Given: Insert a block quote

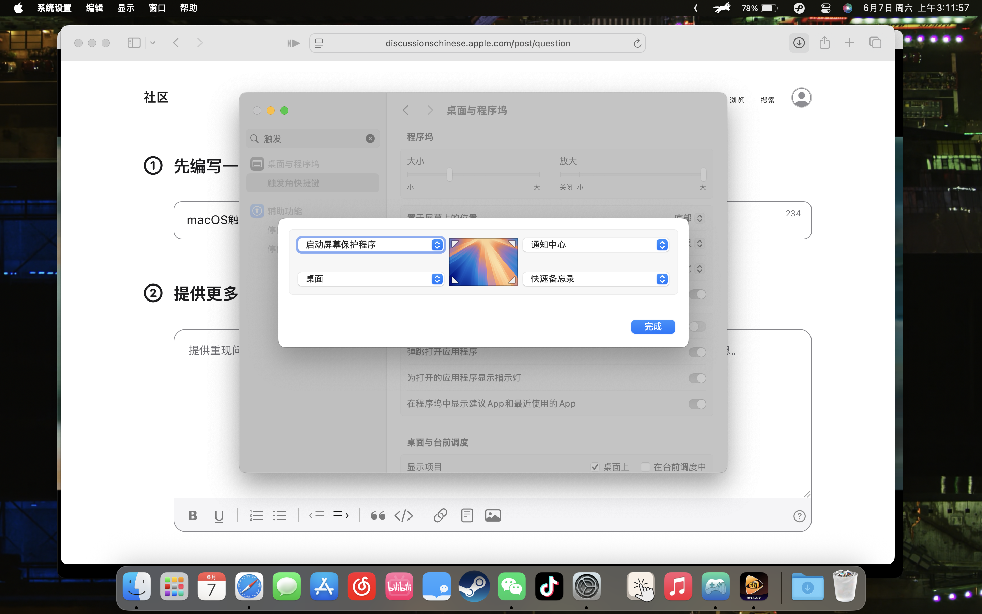Looking at the screenshot, I should click(378, 516).
